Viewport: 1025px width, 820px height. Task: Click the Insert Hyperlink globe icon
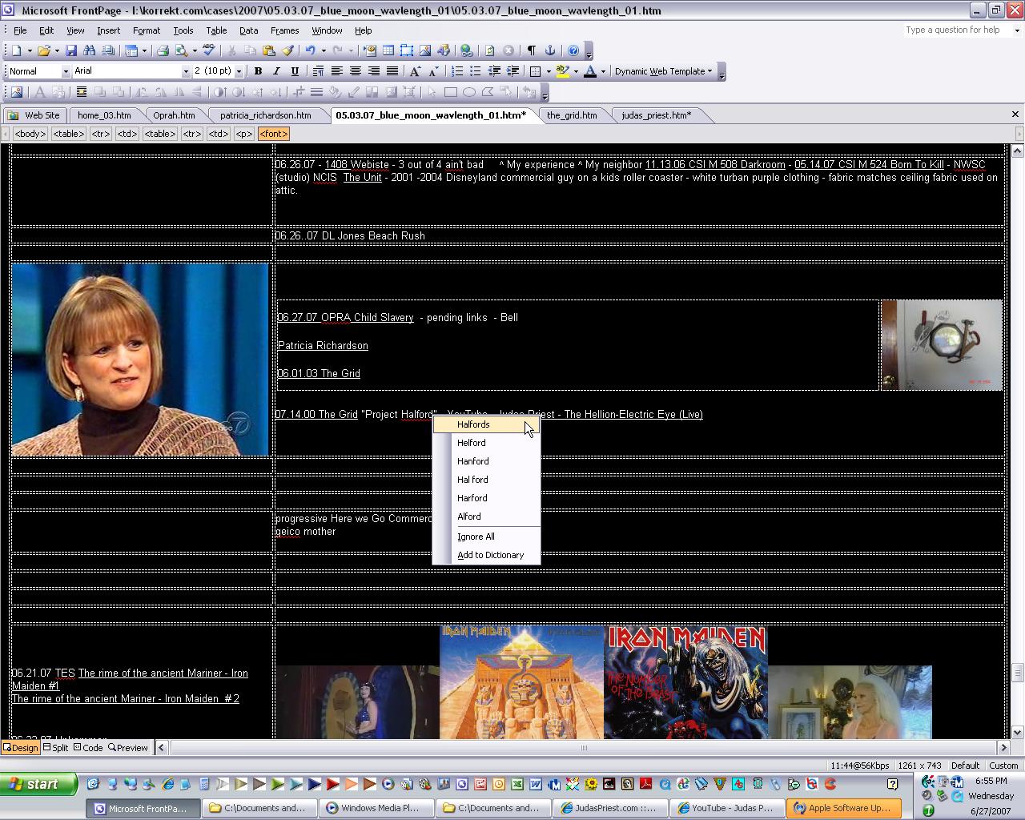coord(466,50)
